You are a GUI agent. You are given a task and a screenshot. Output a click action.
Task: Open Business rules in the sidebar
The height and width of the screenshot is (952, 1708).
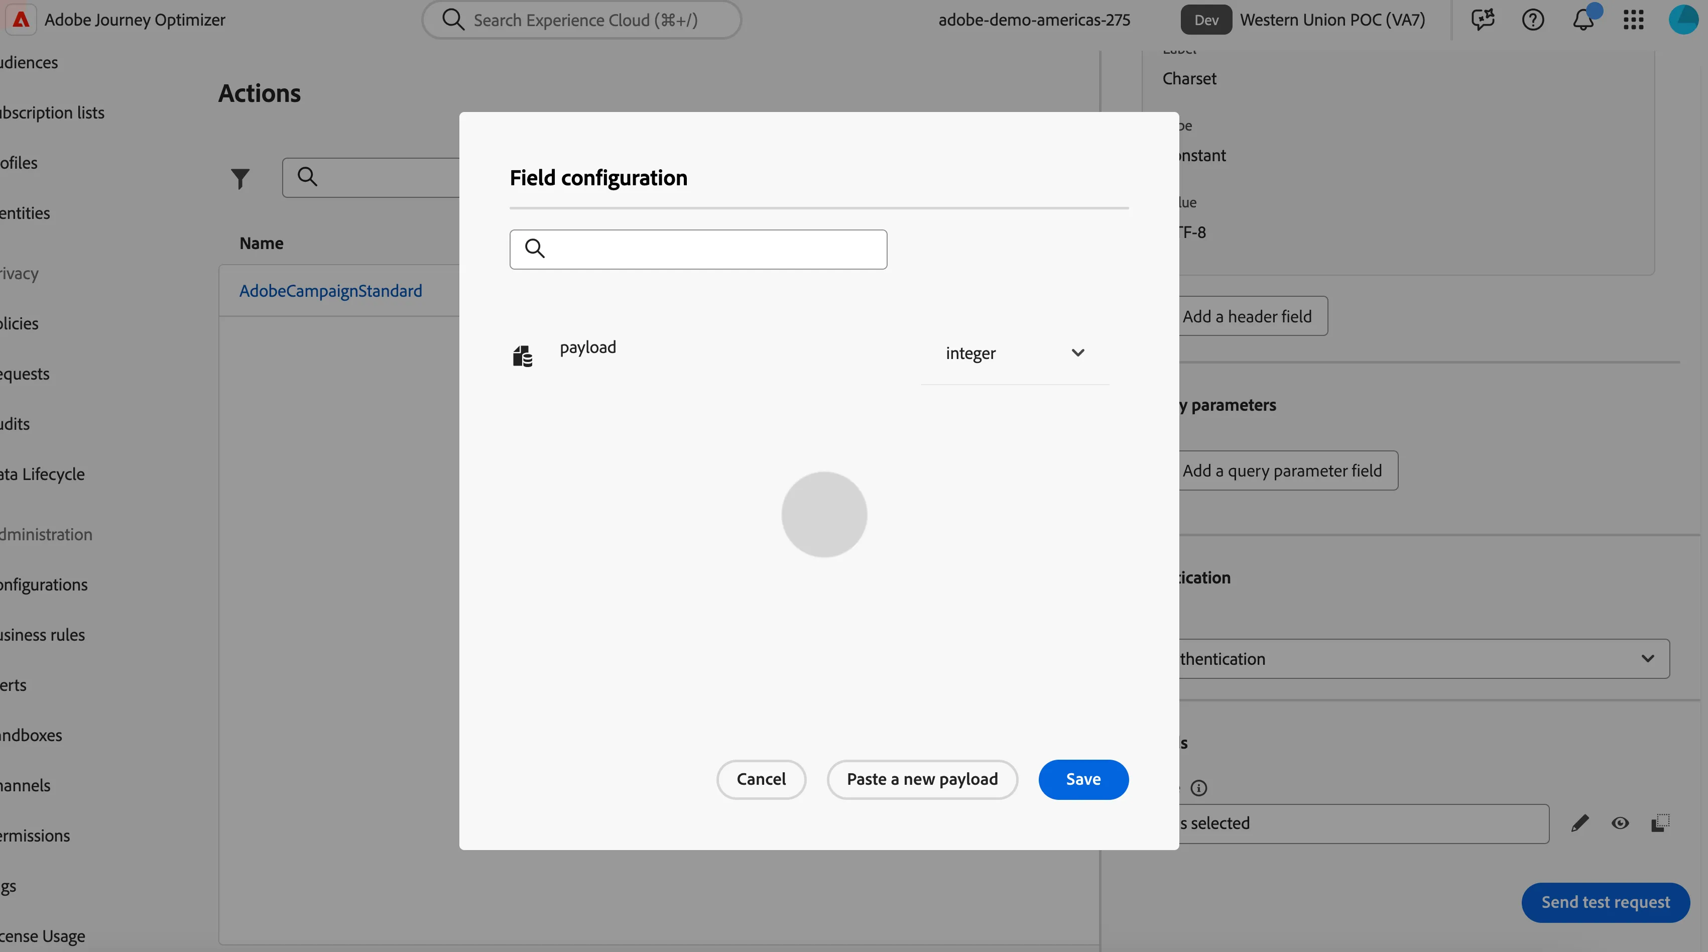tap(43, 635)
